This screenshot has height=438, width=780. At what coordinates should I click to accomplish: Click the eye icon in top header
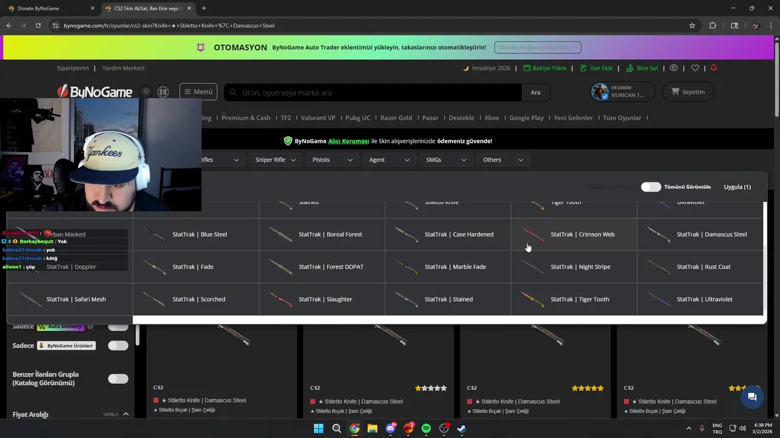coord(674,68)
